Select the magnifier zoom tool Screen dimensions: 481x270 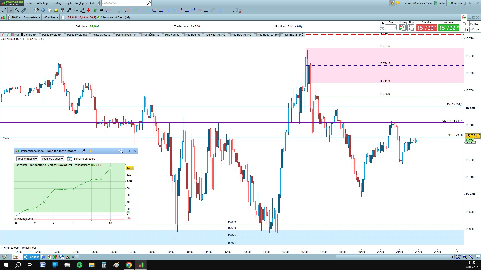(17, 10)
